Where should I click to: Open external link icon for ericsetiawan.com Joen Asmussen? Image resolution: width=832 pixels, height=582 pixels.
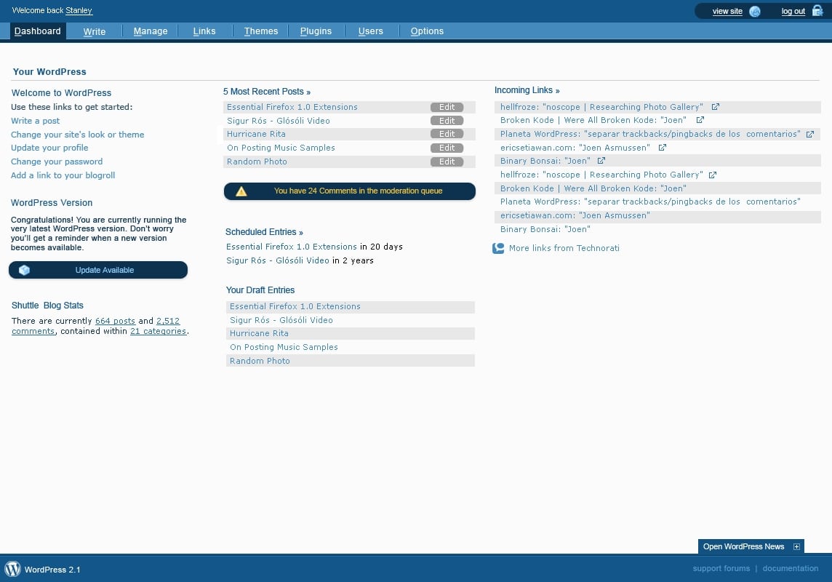pos(663,148)
